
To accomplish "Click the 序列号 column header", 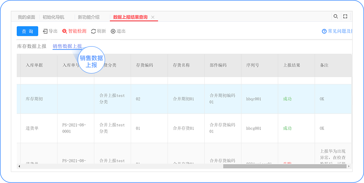I will click(252, 65).
